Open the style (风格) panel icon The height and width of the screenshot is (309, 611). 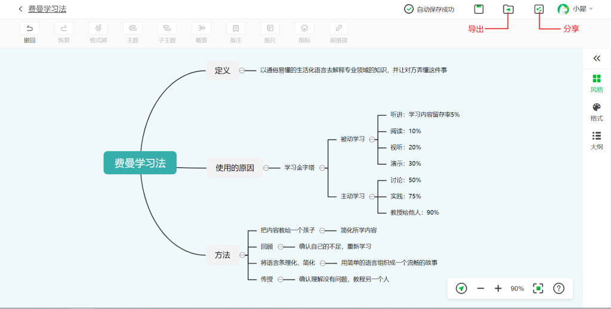click(597, 79)
